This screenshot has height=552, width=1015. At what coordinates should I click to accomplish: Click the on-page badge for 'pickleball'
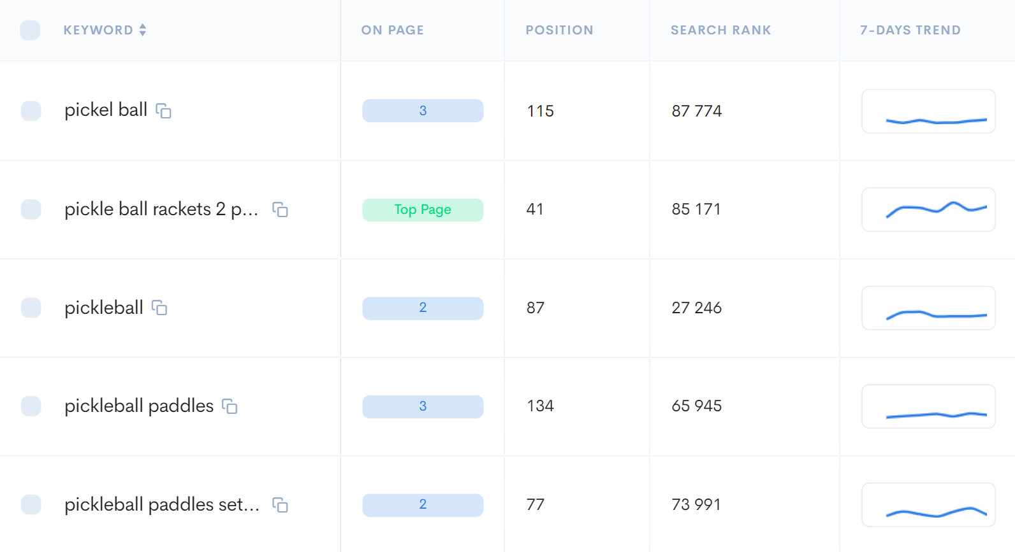[x=423, y=308]
